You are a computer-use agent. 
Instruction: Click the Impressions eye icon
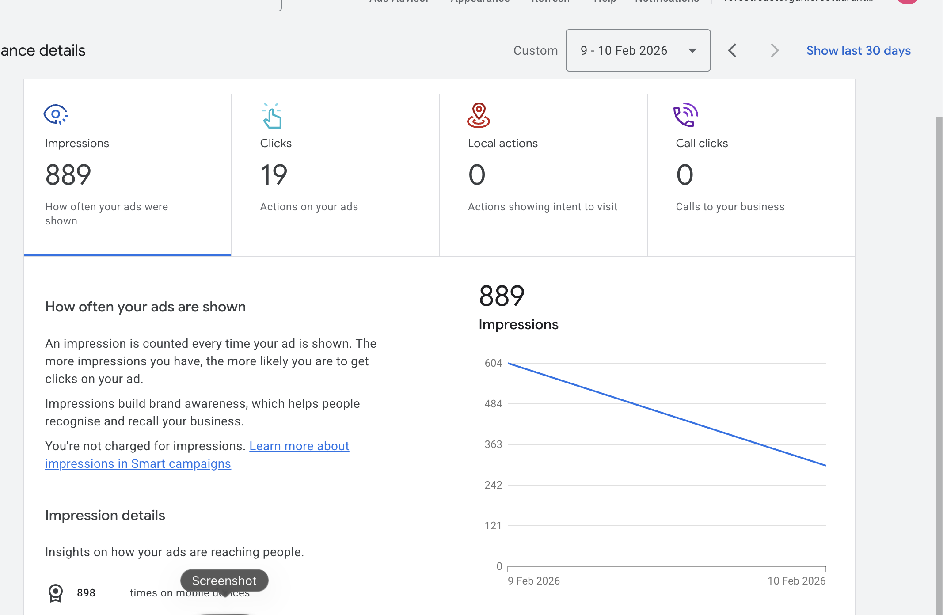(x=56, y=115)
